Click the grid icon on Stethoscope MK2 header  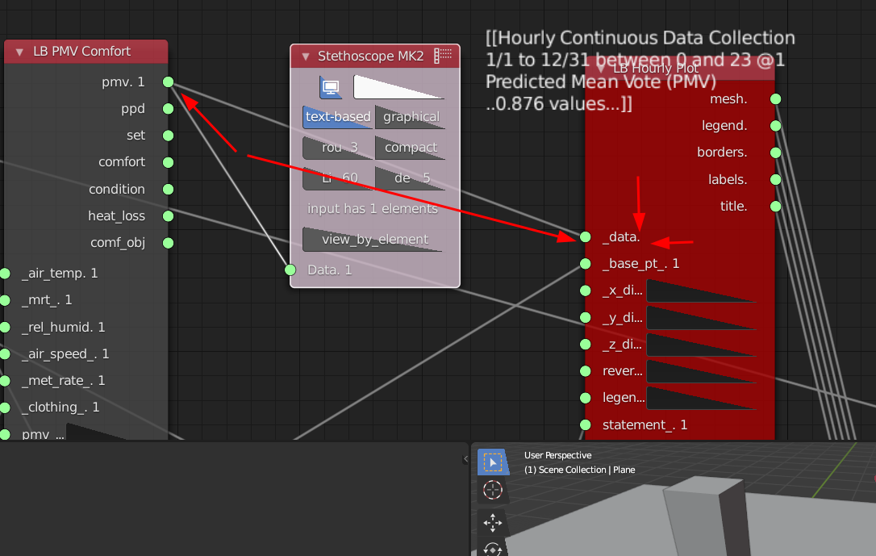pyautogui.click(x=443, y=56)
